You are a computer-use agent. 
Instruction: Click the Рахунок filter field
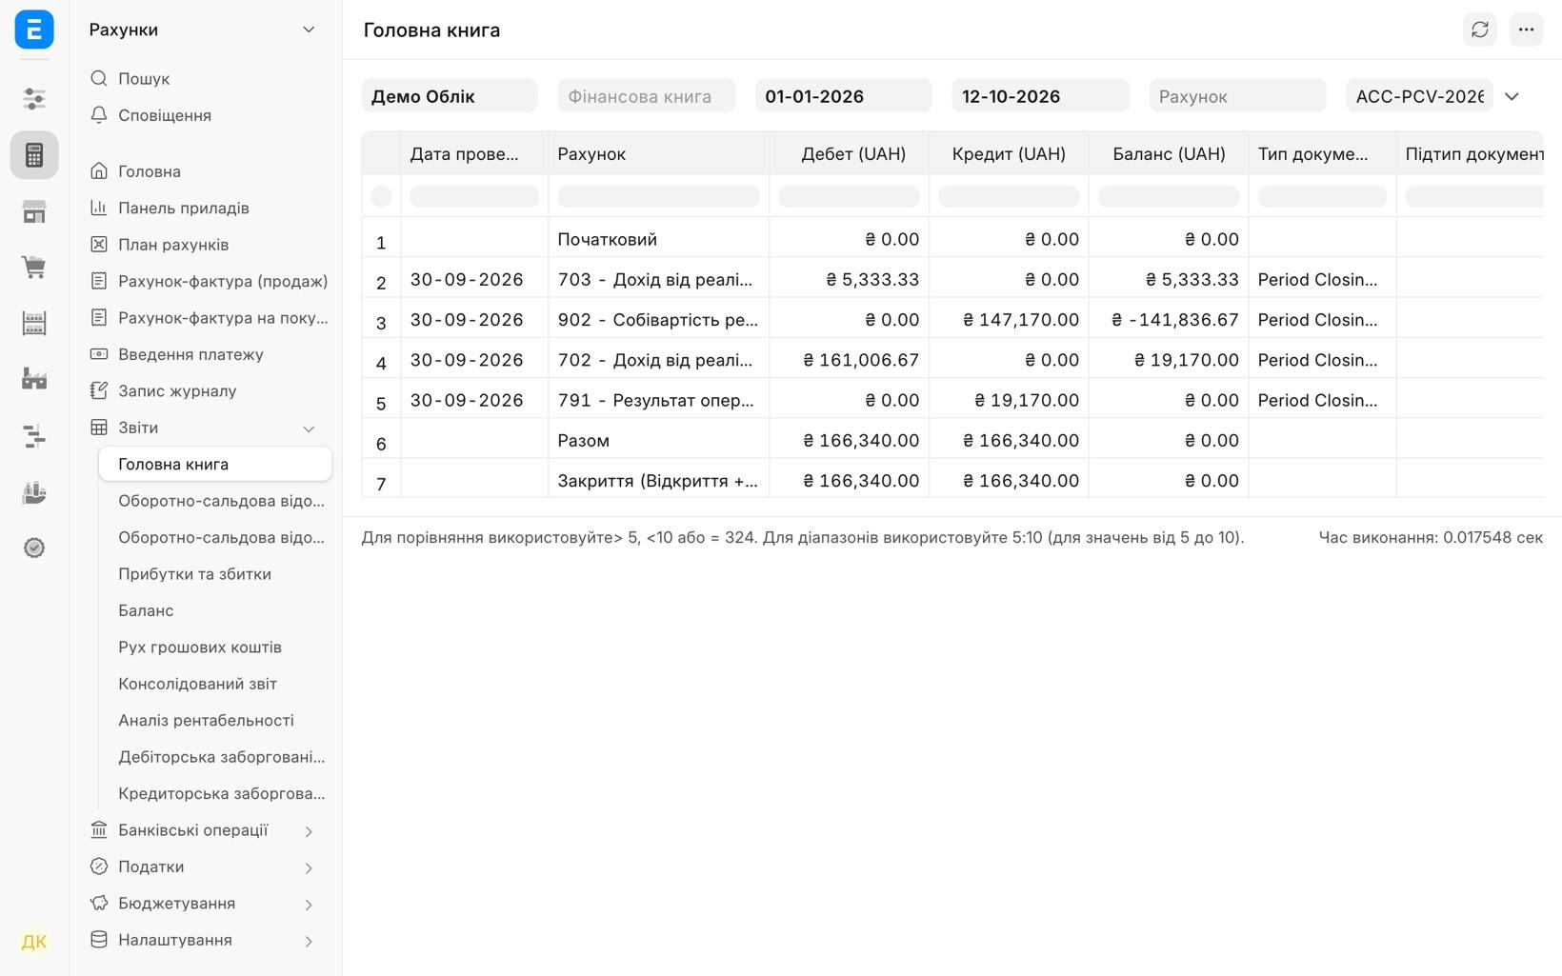click(1237, 95)
